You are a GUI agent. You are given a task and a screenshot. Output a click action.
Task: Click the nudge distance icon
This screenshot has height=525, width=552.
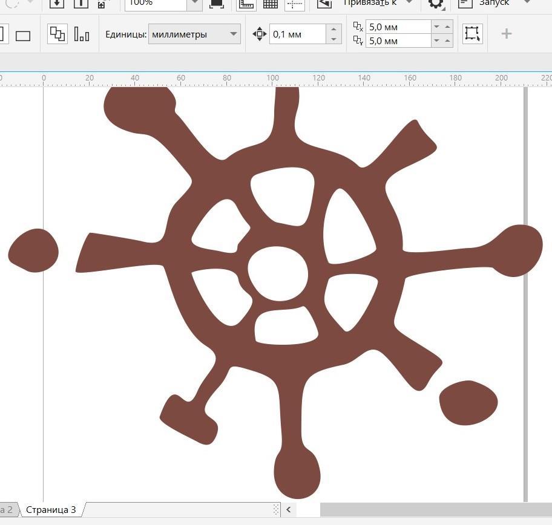pyautogui.click(x=260, y=34)
